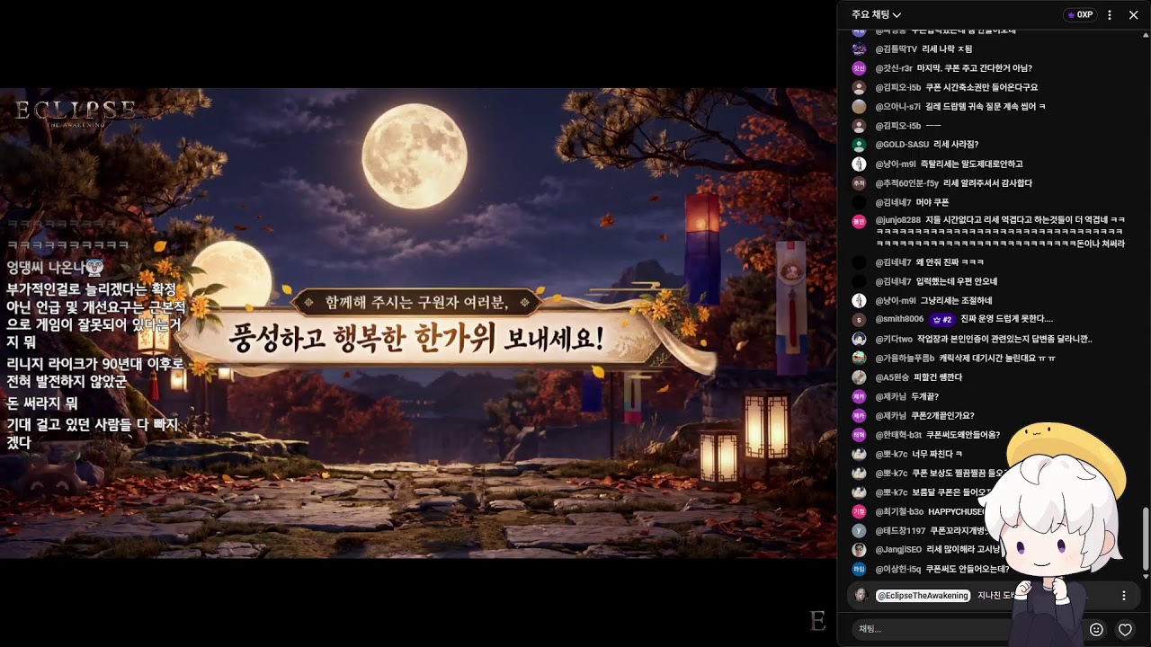1151x647 pixels.
Task: Click the @최기철-b3o pink avatar
Action: click(859, 511)
